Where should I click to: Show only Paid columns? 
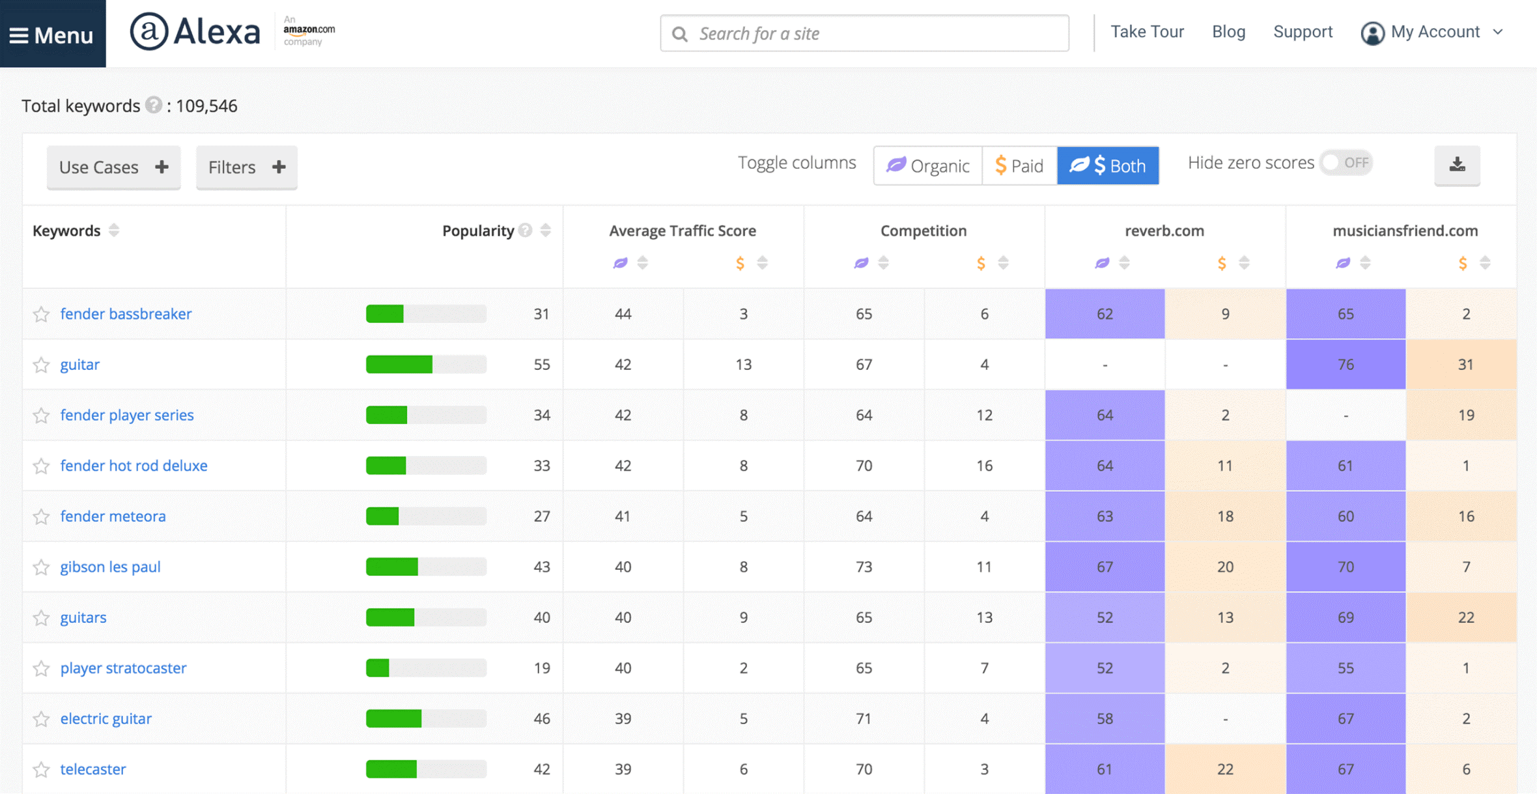pyautogui.click(x=1019, y=165)
